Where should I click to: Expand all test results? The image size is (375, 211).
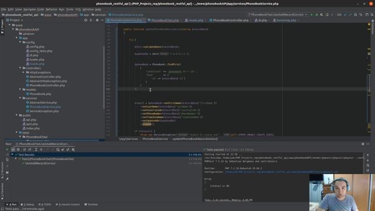[36, 149]
